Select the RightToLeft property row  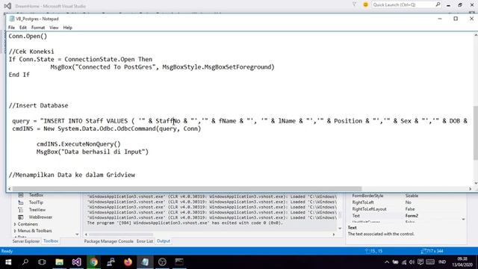click(x=407, y=202)
